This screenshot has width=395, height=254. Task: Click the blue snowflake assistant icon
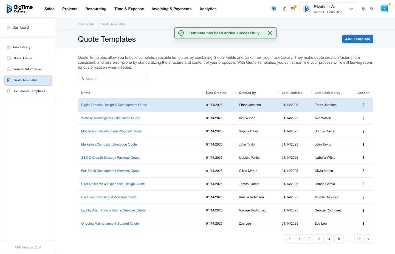pos(274,9)
